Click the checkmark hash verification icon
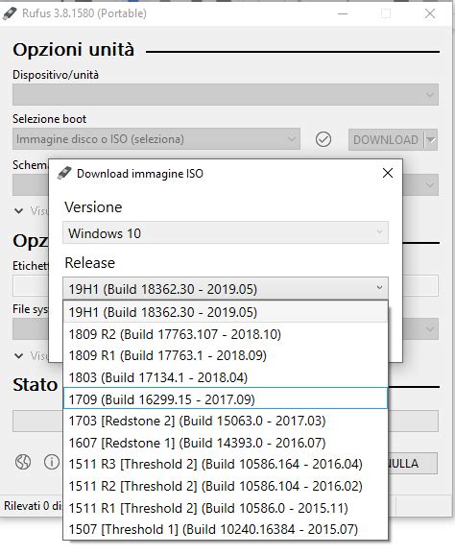 (323, 139)
